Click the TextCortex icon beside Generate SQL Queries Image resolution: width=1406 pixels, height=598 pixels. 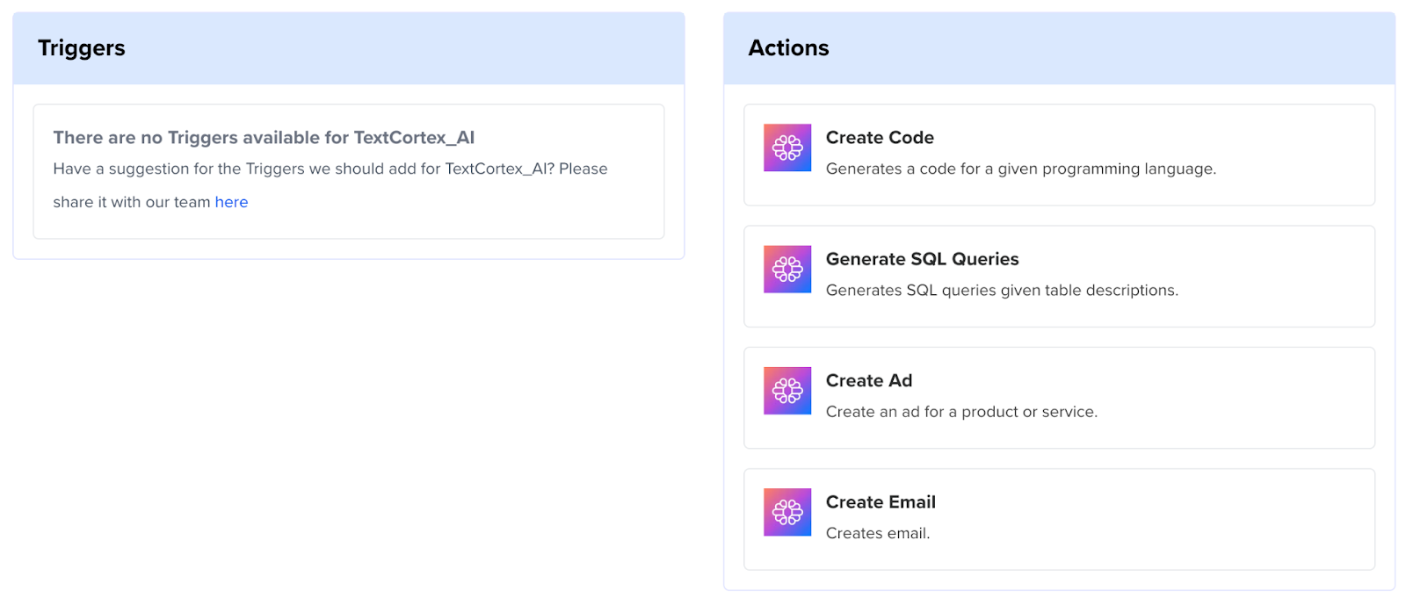click(x=787, y=269)
